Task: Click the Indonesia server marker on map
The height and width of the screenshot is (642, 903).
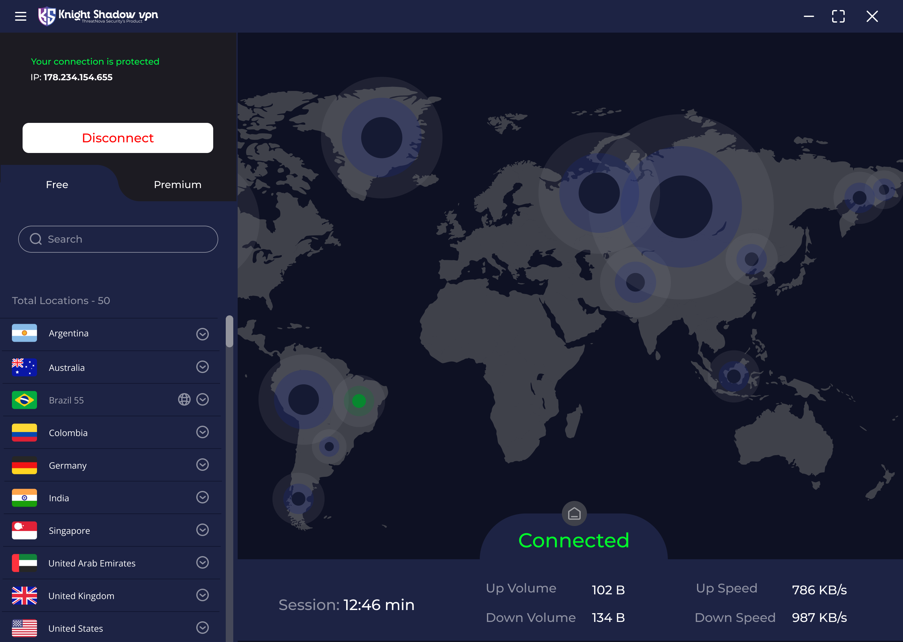Action: tap(734, 376)
